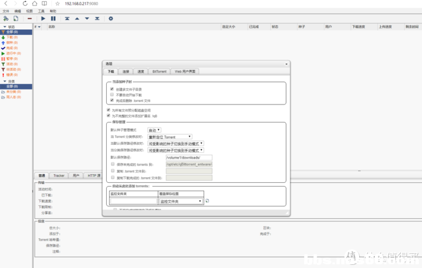Screen dimensions: 422x268
Task: Uncheck 为所有文件预分配磁盘空间 checkbox
Action: (x=109, y=109)
